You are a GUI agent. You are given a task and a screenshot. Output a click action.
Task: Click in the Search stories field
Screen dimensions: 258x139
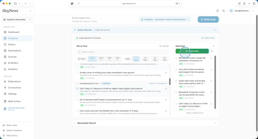click(x=123, y=52)
